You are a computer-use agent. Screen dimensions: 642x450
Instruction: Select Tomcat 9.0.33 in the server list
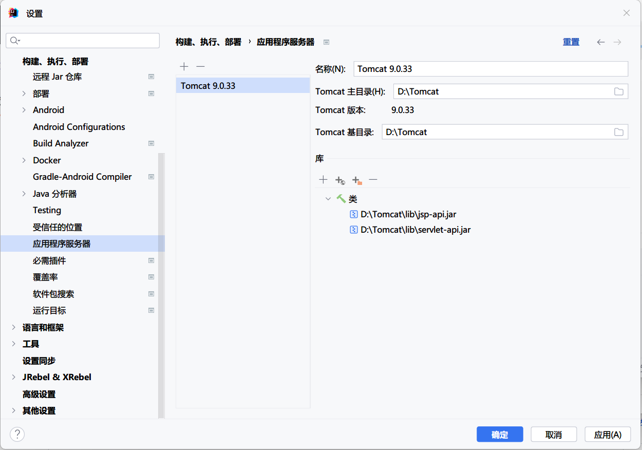point(208,86)
